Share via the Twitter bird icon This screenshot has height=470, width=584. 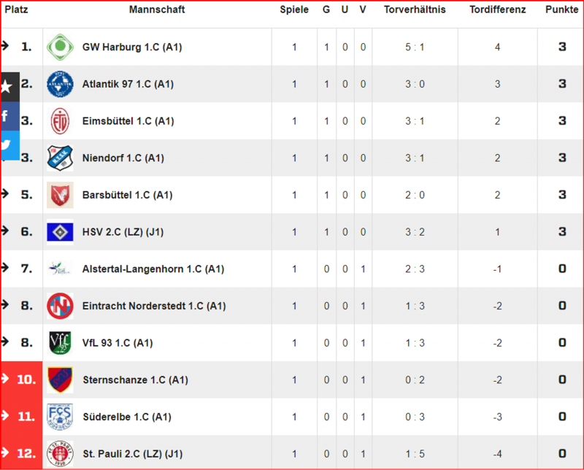coord(7,145)
